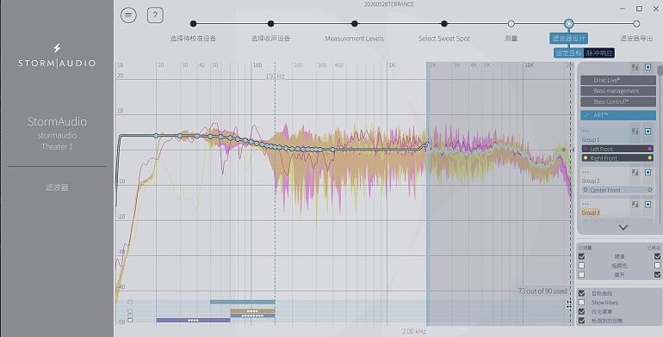Select the 滤波器设计 step
663x337 pixels.
[568, 39]
